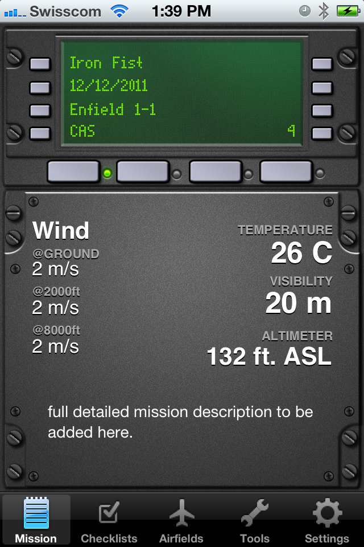Viewport: 364px width, 547px height.
Task: Tap the Iron Fist mission name line
Action: pos(106,63)
